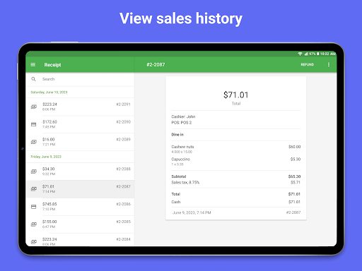Screen dimensions: 362x271
Task: Click the Dine in label
Action: (177, 135)
